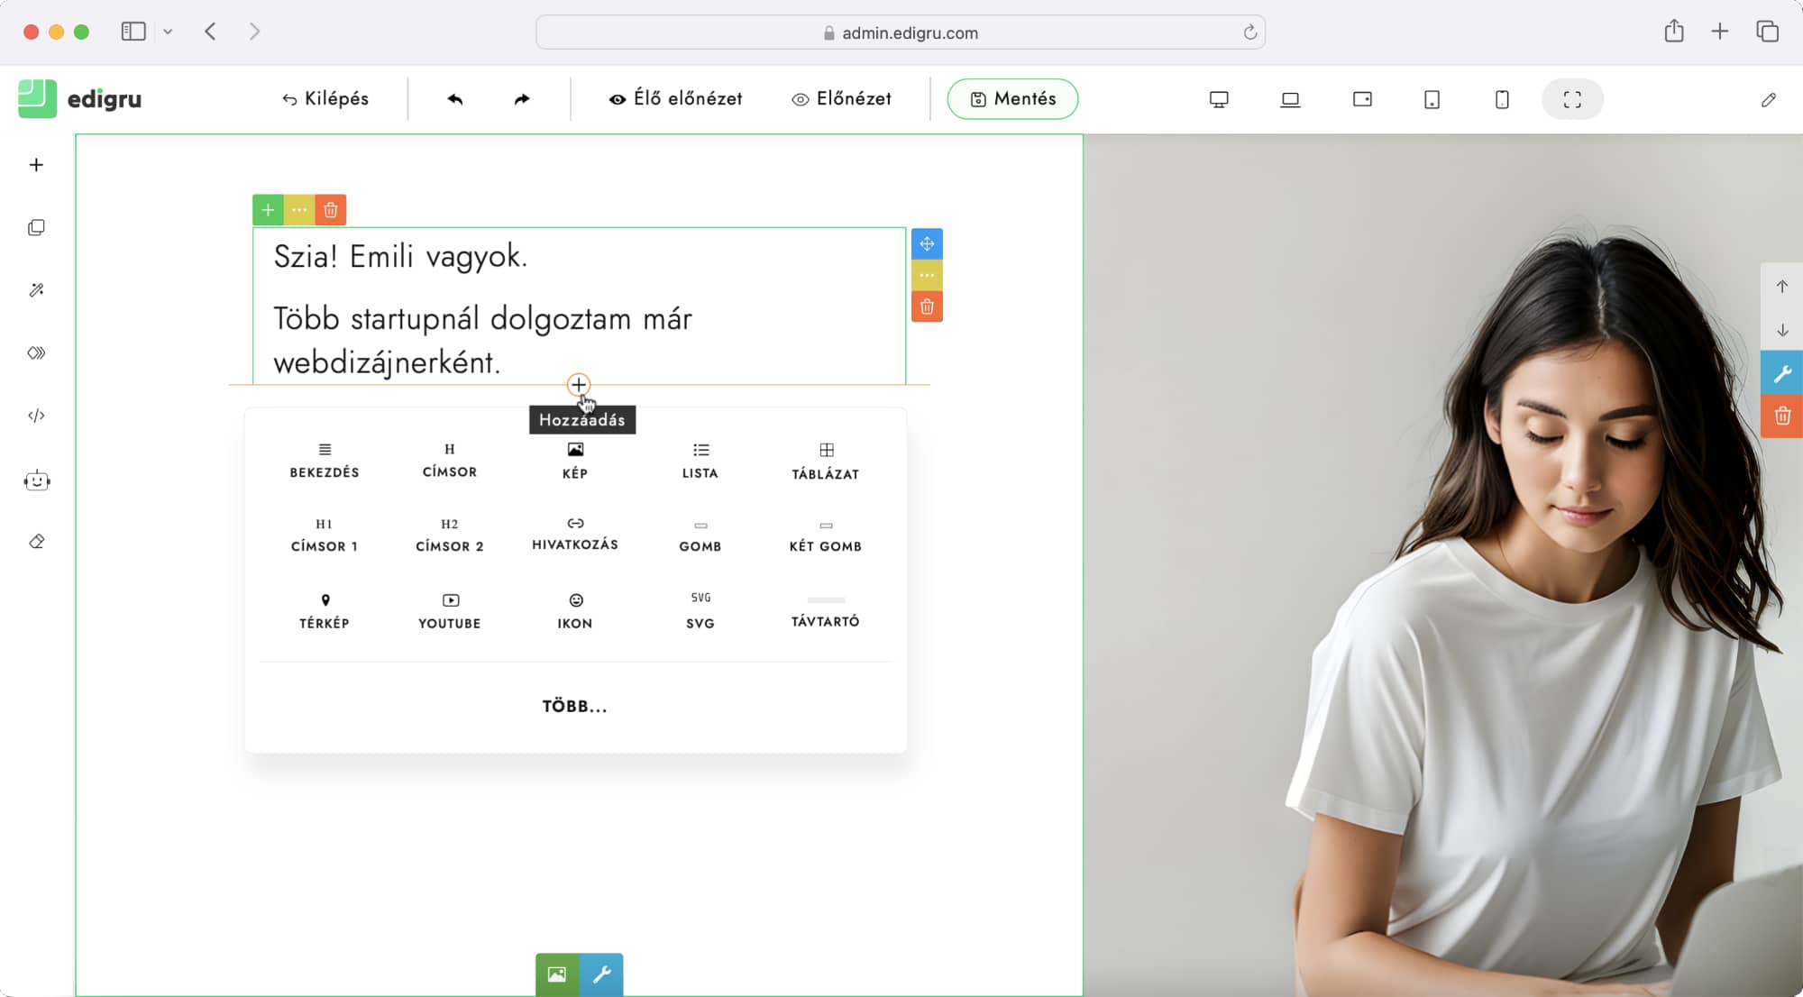Click the magic wand tool in the sidebar
Screen dimensions: 1803x997
pyautogui.click(x=36, y=289)
